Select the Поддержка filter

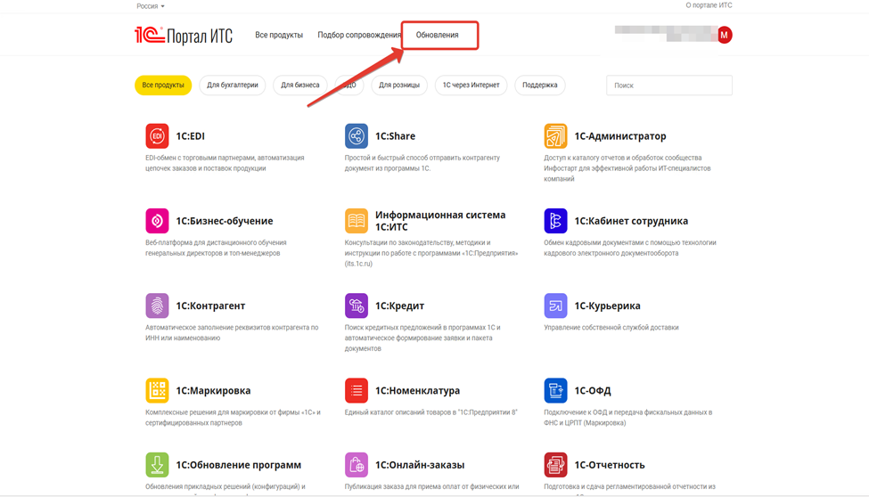click(540, 86)
